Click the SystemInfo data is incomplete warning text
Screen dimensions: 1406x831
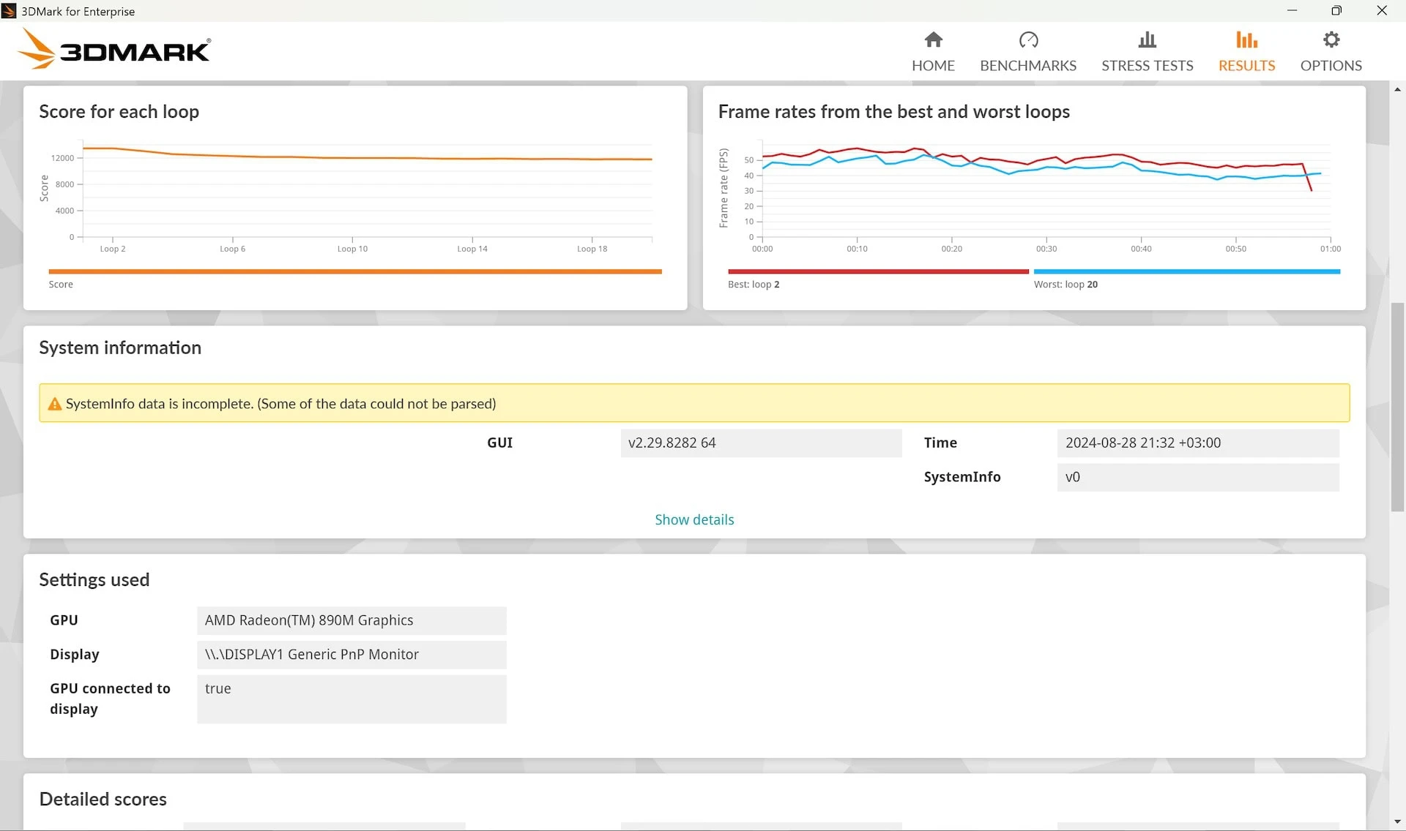point(280,404)
